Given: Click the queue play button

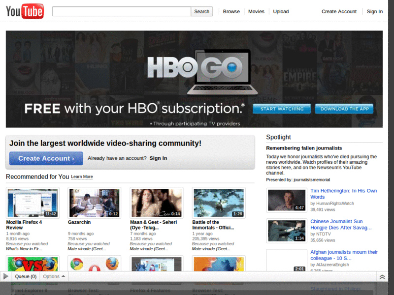Looking at the screenshot, I should coord(6,276).
